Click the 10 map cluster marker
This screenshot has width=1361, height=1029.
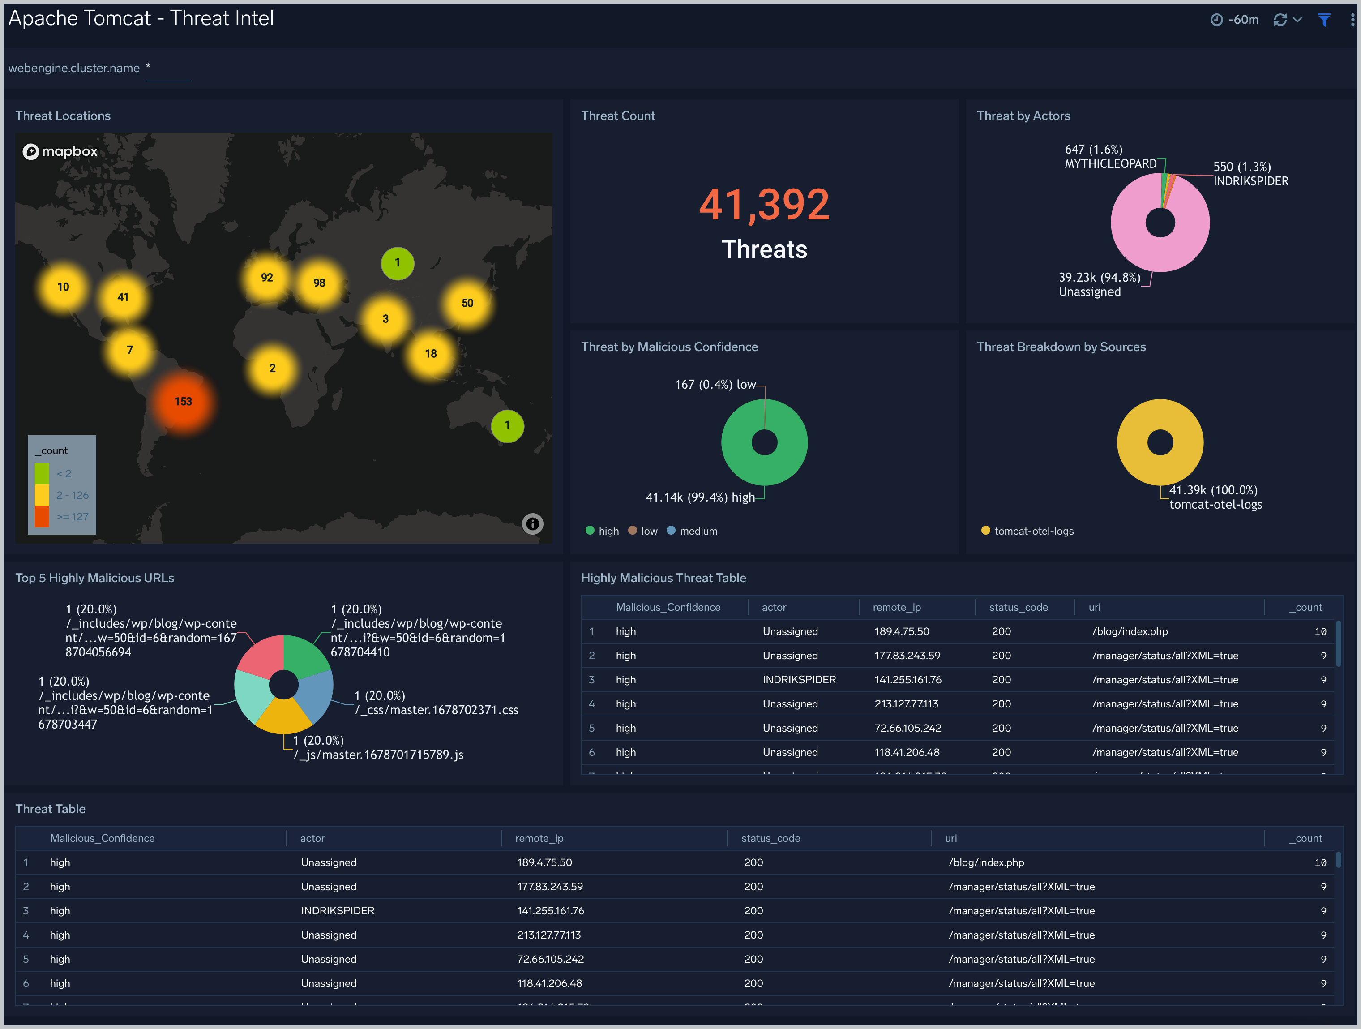[x=64, y=287]
